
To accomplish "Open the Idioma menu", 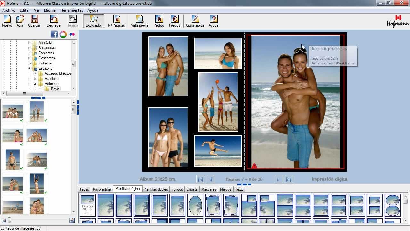I will tap(50, 10).
